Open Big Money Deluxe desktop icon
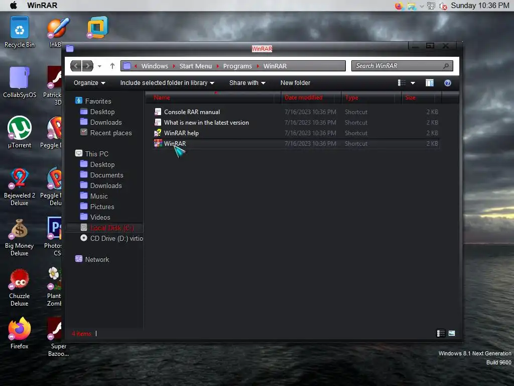The height and width of the screenshot is (386, 514). point(20,237)
